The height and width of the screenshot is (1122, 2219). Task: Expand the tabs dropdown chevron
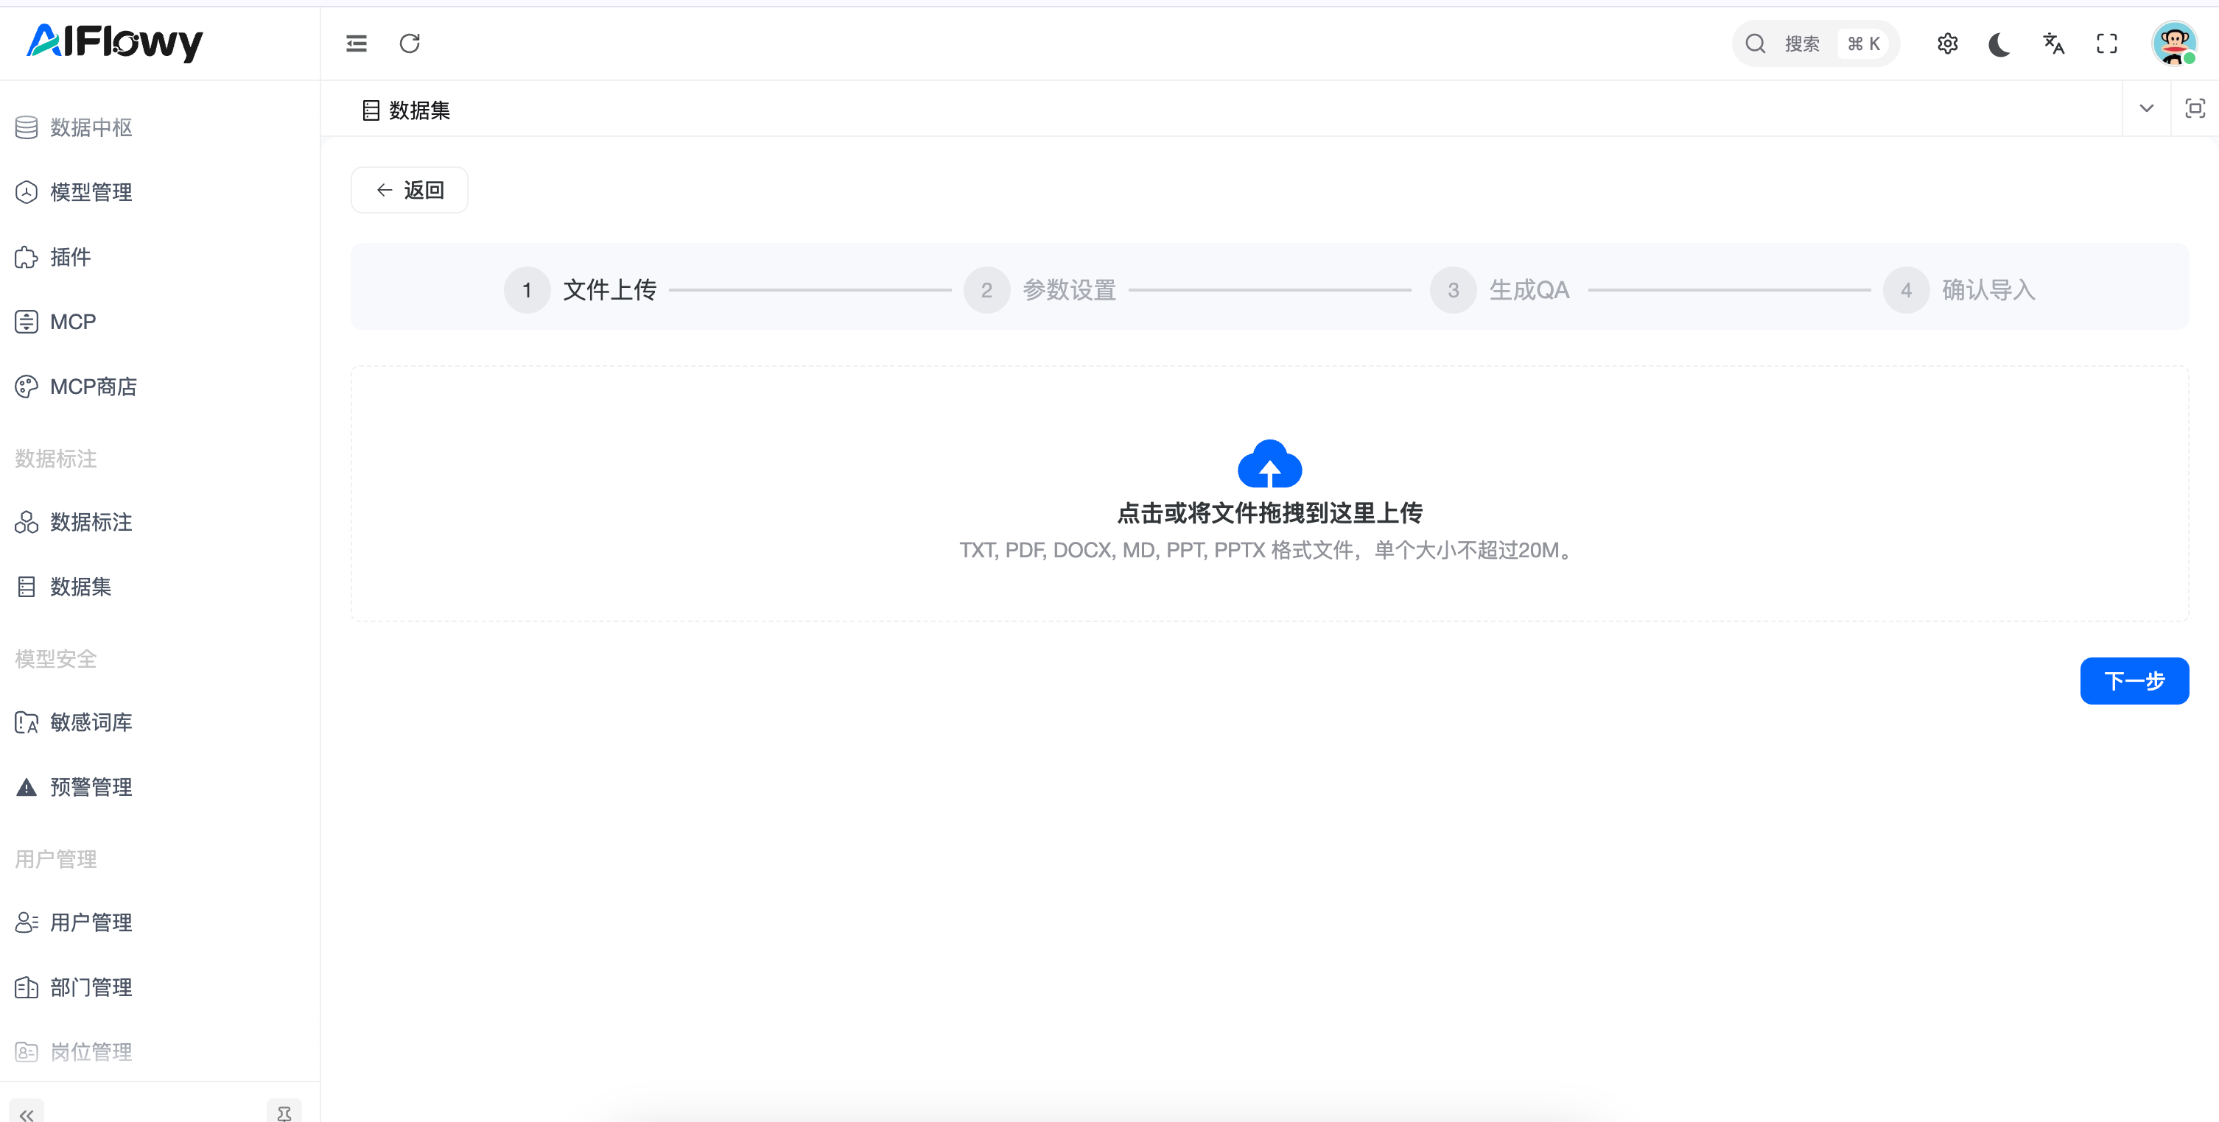(2147, 108)
